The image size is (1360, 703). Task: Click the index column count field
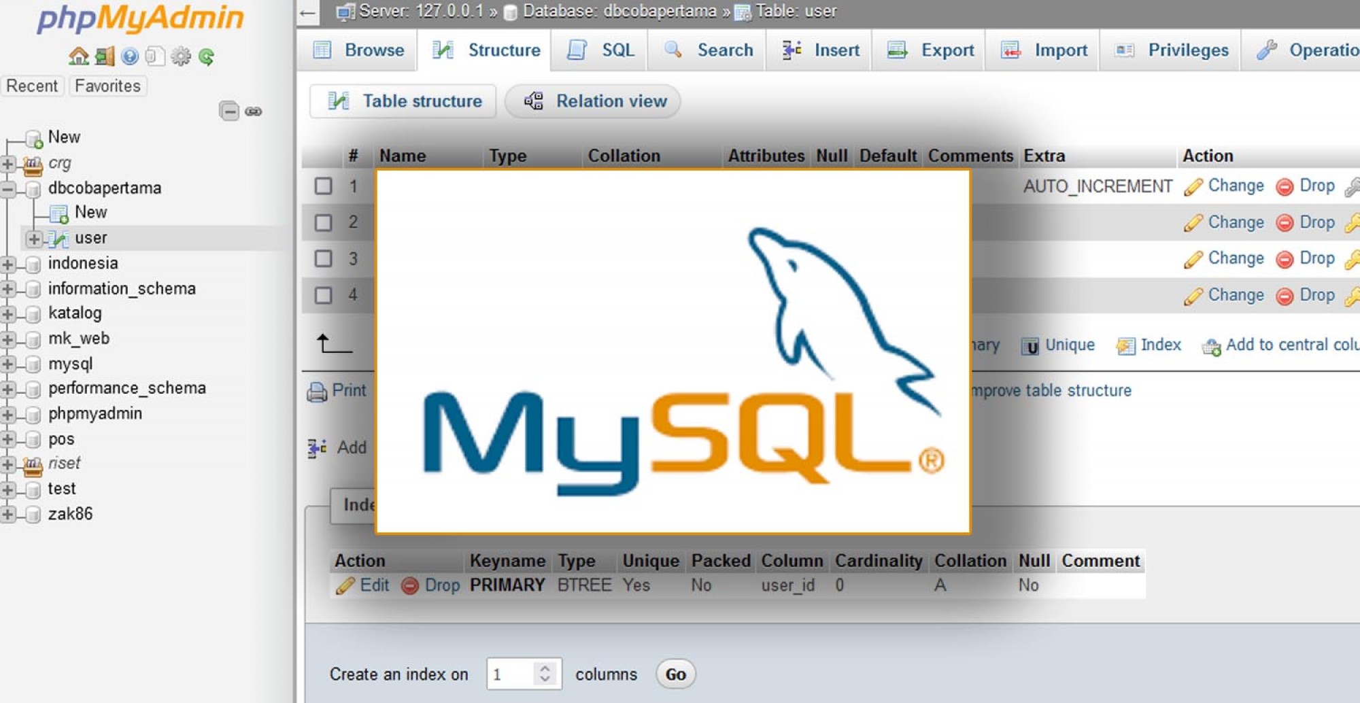click(524, 674)
